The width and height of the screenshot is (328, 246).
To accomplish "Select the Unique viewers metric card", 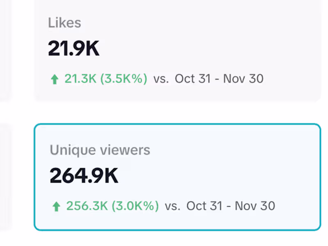I will tap(176, 176).
